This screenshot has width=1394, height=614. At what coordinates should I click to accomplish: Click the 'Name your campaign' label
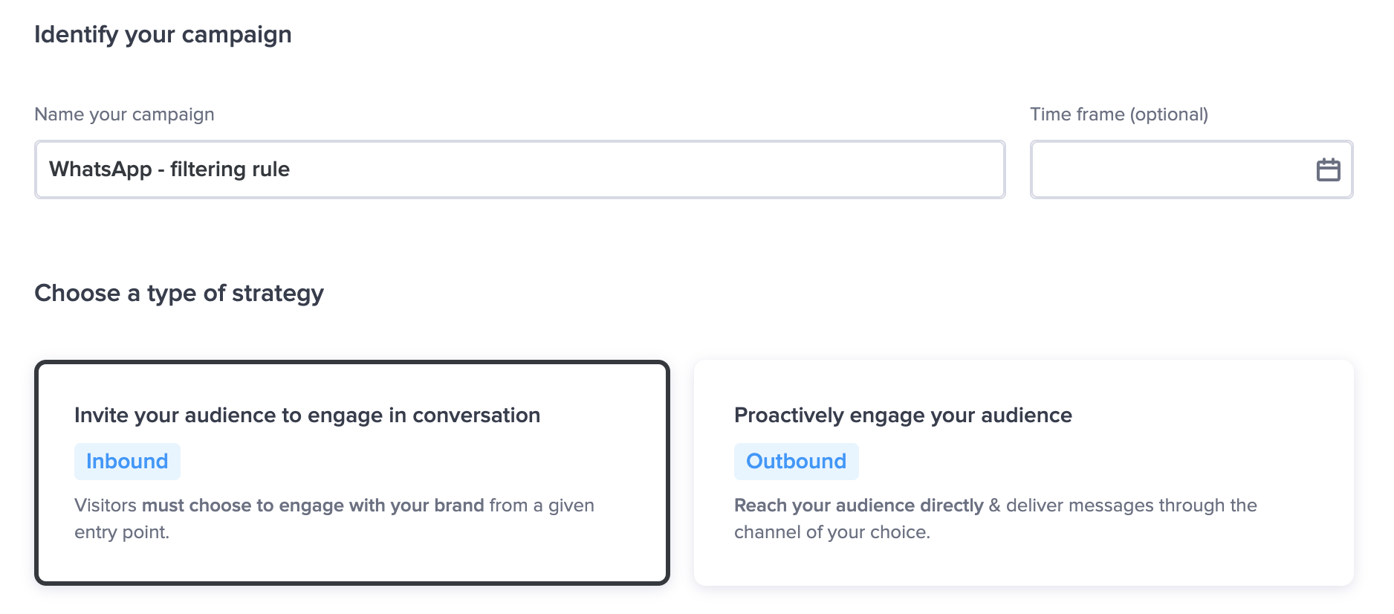tap(125, 114)
